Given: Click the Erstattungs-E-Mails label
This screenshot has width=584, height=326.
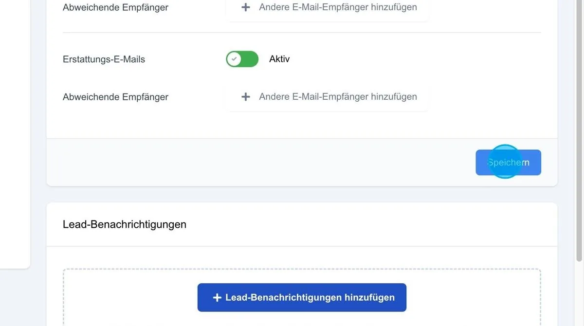Looking at the screenshot, I should 104,59.
